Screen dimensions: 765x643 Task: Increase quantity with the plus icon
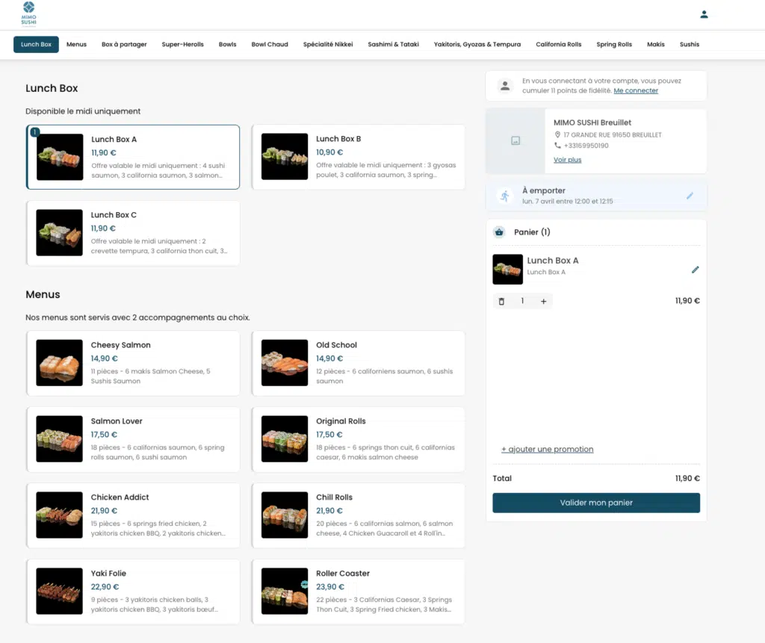click(x=543, y=302)
